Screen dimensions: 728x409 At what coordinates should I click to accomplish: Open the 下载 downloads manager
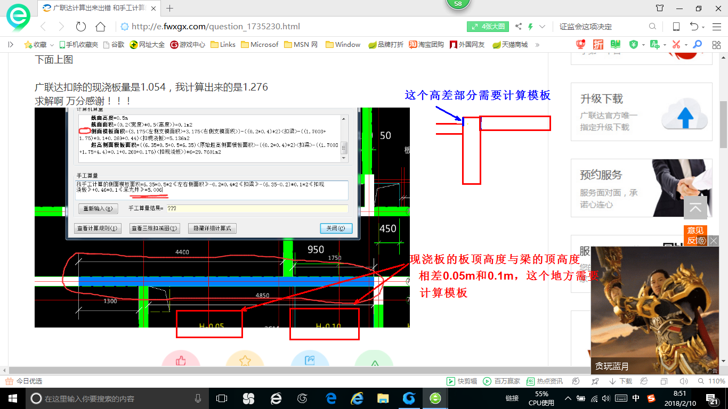click(620, 381)
